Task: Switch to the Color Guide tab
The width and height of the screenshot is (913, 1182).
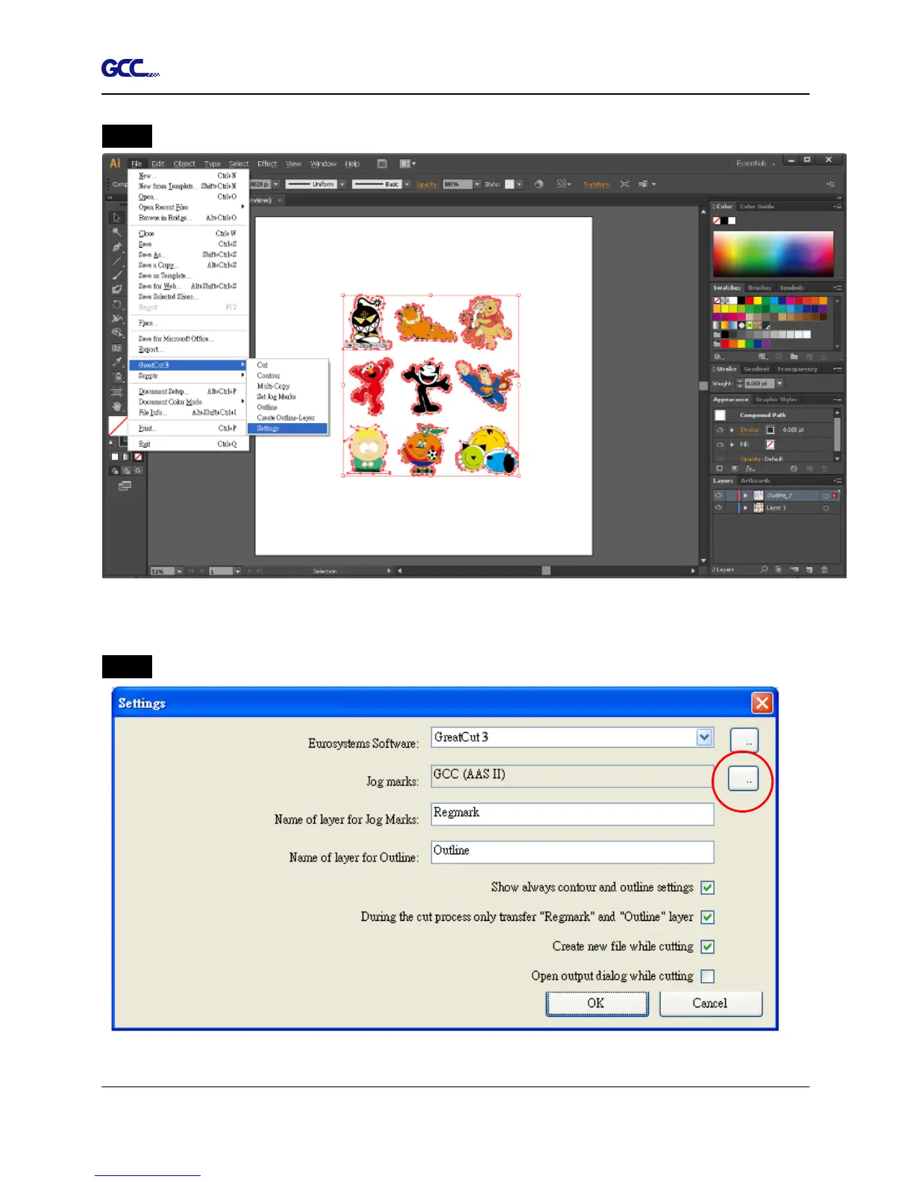Action: pyautogui.click(x=757, y=207)
